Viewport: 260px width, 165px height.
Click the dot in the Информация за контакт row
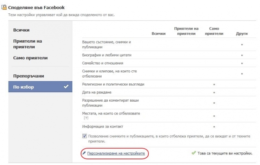tap(214, 127)
